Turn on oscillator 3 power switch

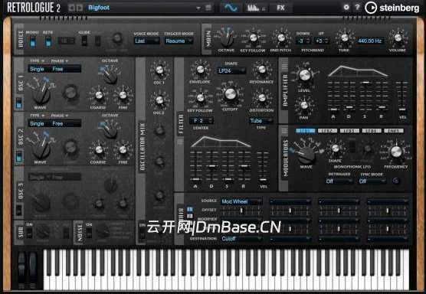click(18, 210)
